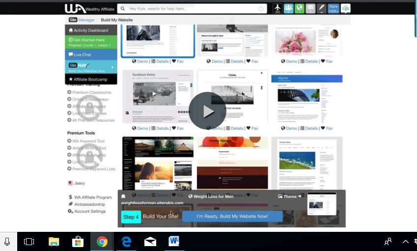Play the video with center play button
The image size is (417, 251).
[207, 111]
